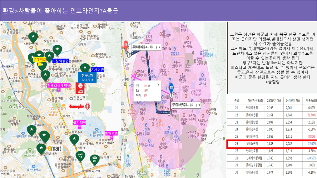Click the 현대 천호점 cell
Screen dimensions: 317x178
[x=255, y=151]
